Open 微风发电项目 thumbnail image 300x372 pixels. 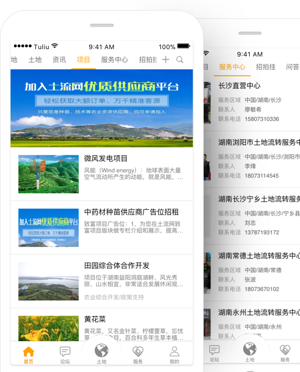pos(49,174)
